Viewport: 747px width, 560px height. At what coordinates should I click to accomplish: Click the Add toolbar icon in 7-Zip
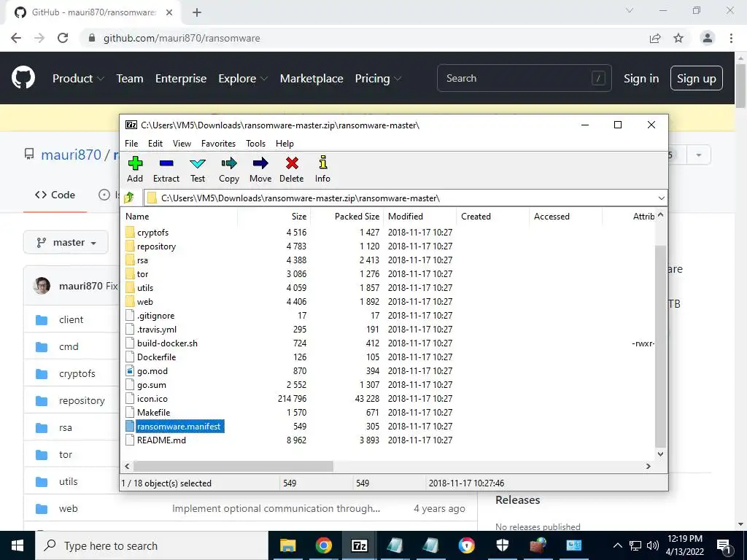(x=135, y=169)
